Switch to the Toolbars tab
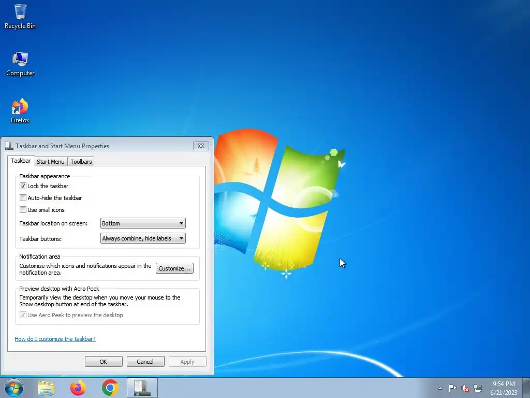 click(81, 162)
